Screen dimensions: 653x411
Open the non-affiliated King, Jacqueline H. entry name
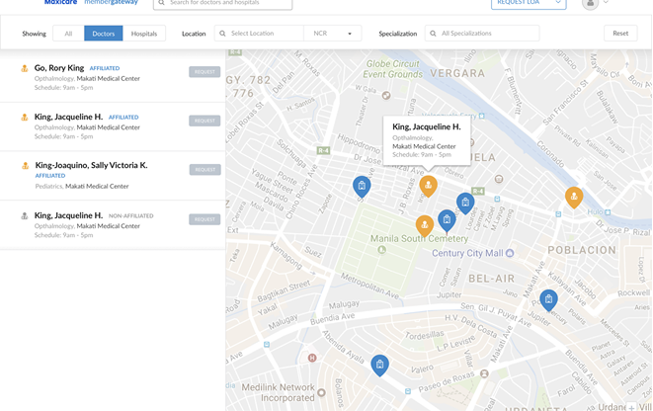click(x=68, y=215)
